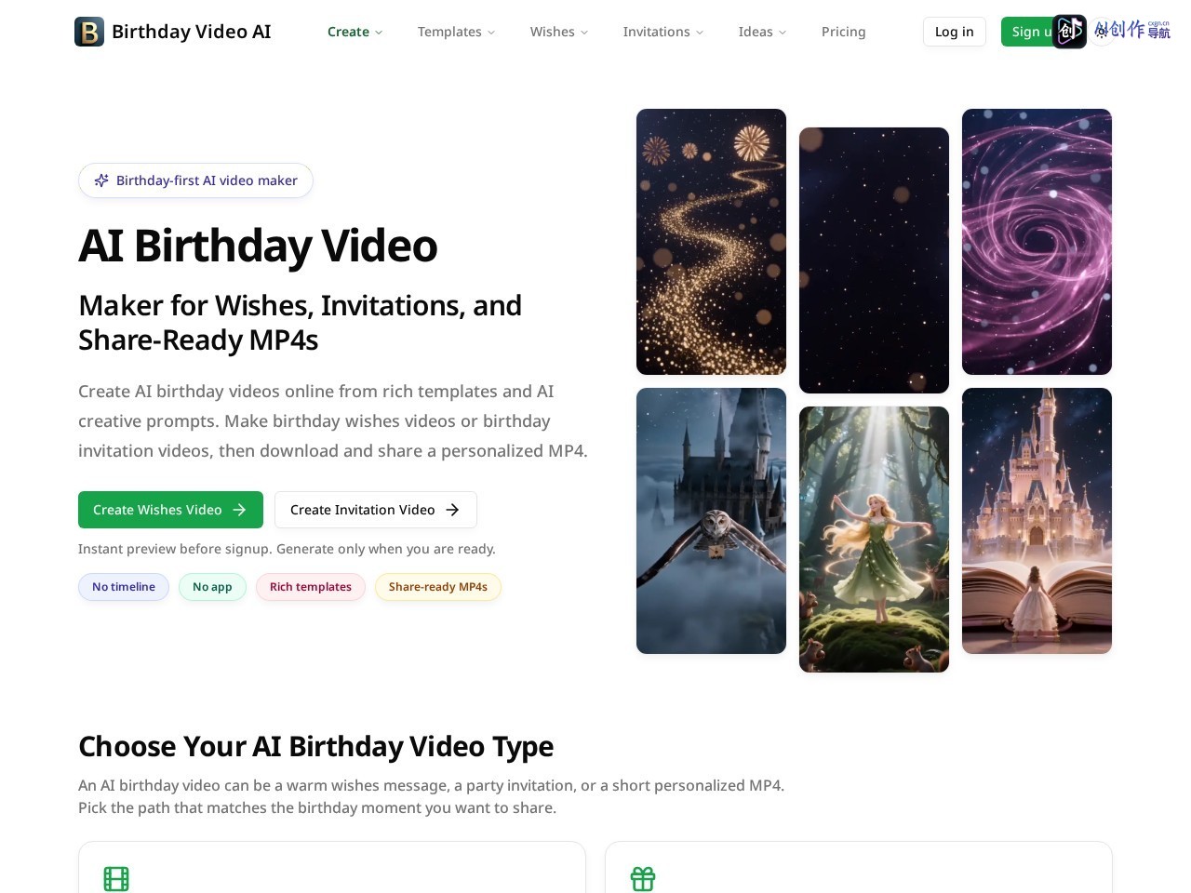1191x893 pixels.
Task: Click the Share-ready MP4s tag
Action: [x=438, y=587]
